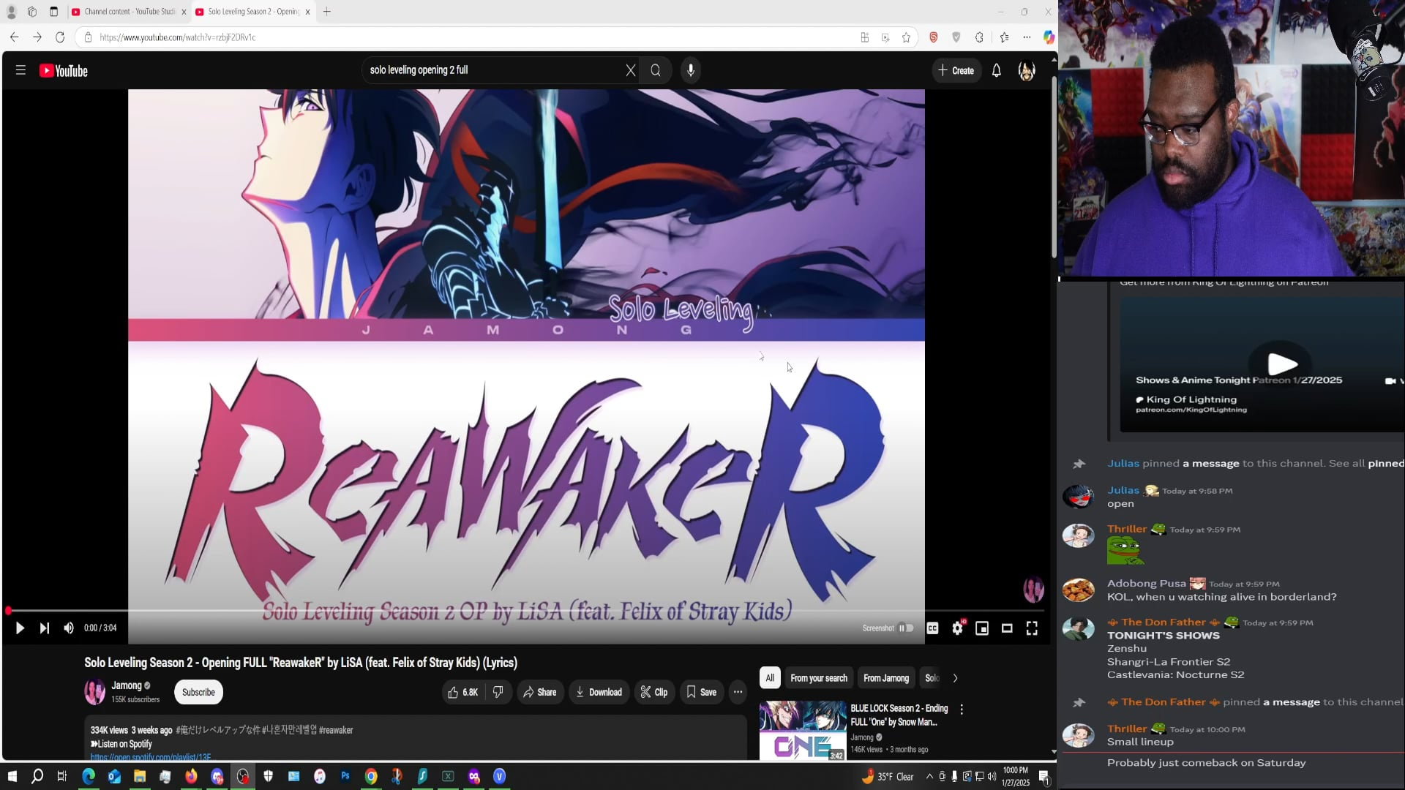Open options menu for BLUE LOCK video
This screenshot has width=1405, height=790.
coord(962,710)
